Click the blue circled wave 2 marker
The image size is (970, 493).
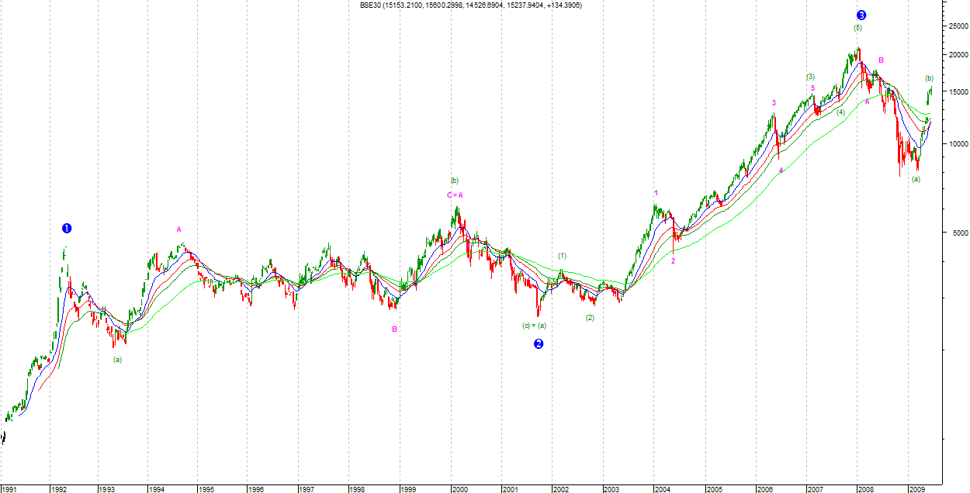(539, 344)
